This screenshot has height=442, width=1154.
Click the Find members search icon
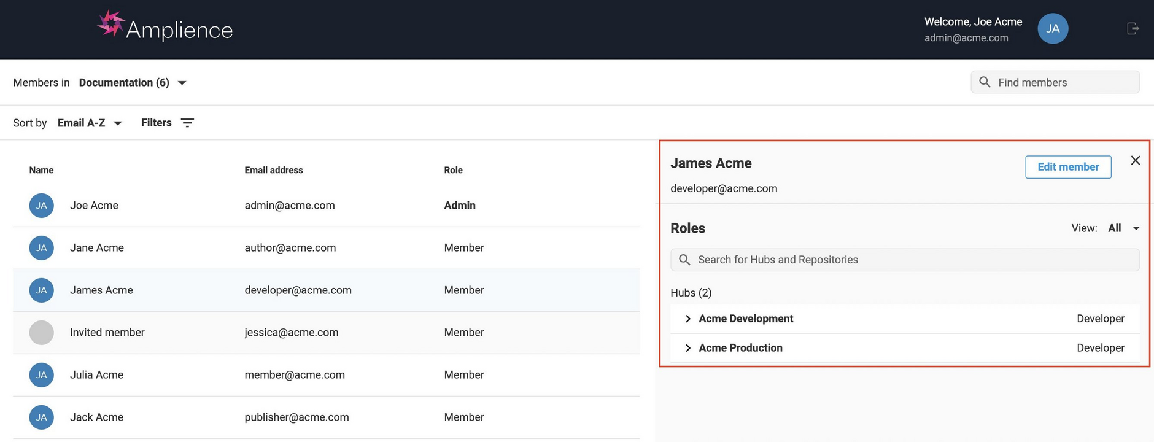point(985,82)
